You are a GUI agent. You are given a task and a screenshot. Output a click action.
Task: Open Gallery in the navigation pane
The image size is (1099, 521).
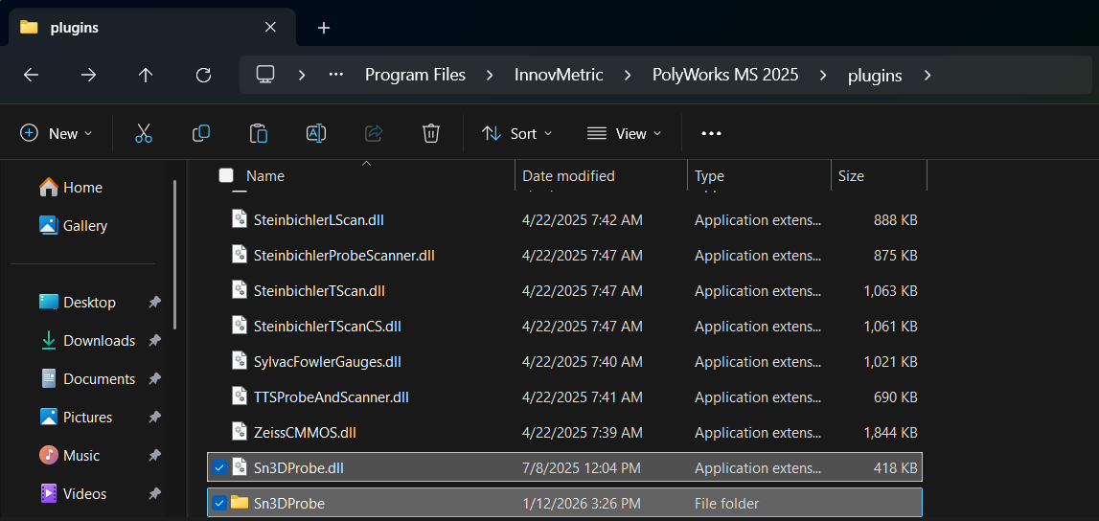(x=74, y=225)
